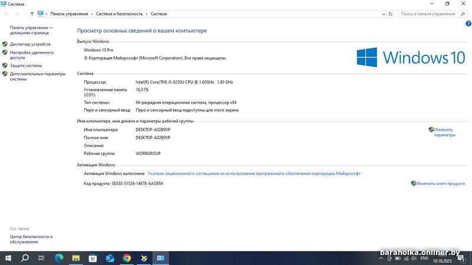
Task: Click 'Изменить параметры' change settings link
Action: [x=444, y=132]
